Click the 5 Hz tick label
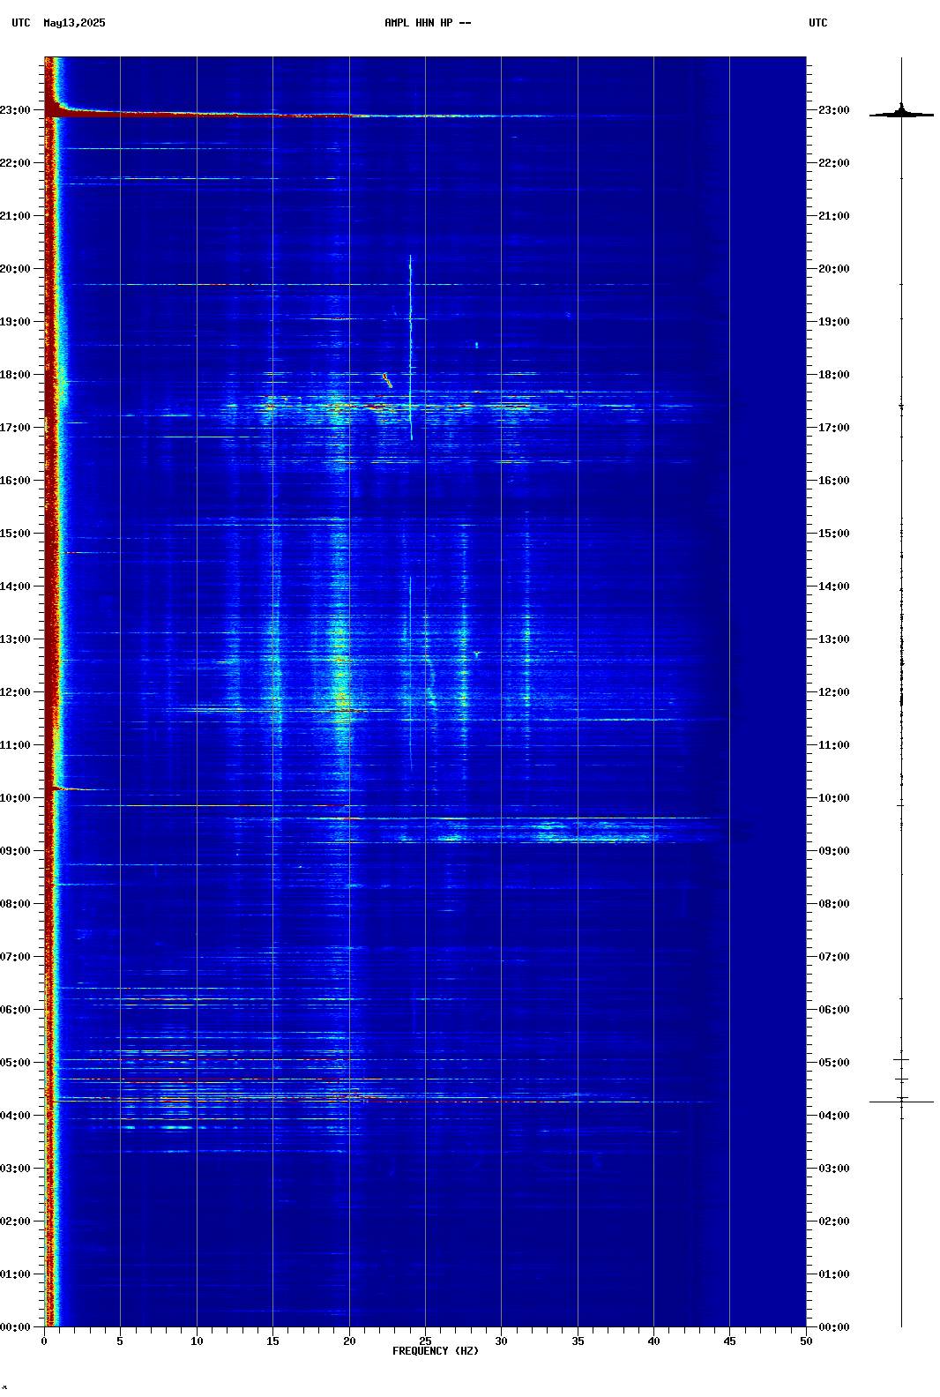940x1397 pixels. [x=120, y=1341]
